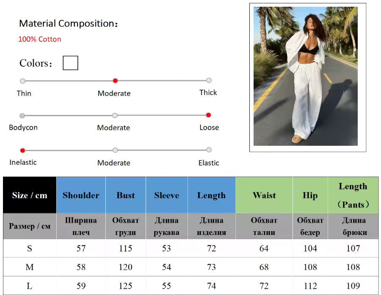Select the Moderate thickness red dot

tap(116, 81)
